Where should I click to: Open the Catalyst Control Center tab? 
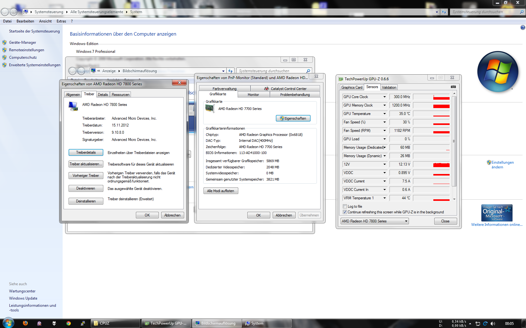tap(285, 89)
